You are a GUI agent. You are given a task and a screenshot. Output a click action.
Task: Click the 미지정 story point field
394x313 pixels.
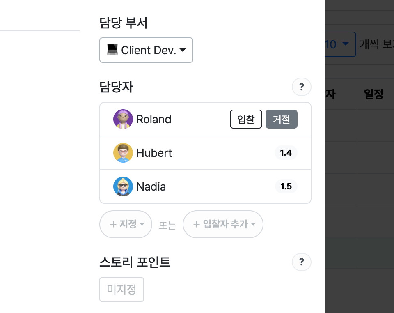(x=121, y=290)
